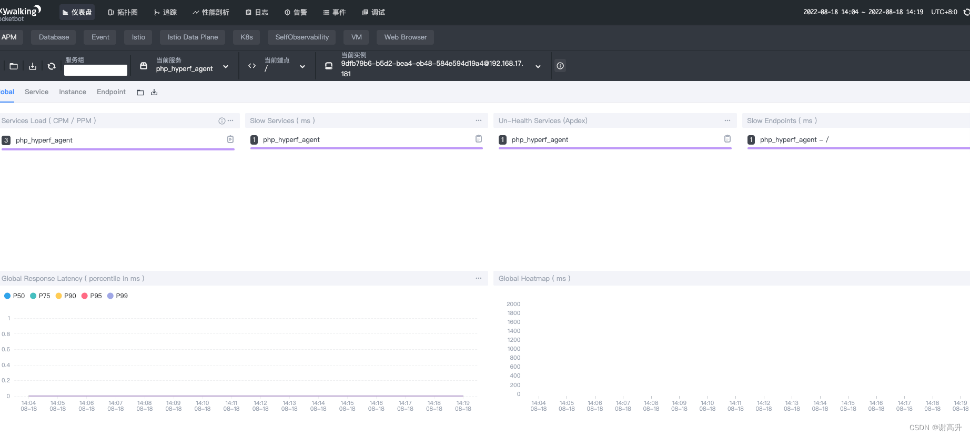
Task: Click Global Response Latency panel title
Action: (73, 278)
